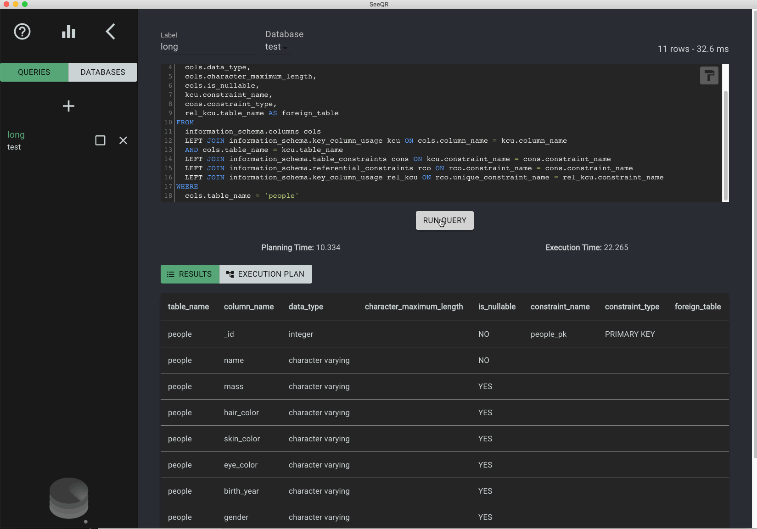
Task: Click the column_name column header
Action: point(249,306)
